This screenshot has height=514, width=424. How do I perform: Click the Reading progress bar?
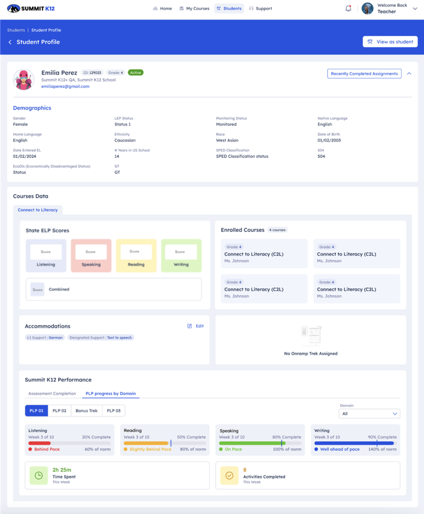coord(165,443)
